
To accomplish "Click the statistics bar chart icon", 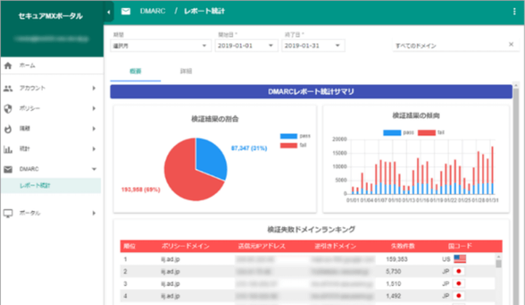I will click(8, 149).
